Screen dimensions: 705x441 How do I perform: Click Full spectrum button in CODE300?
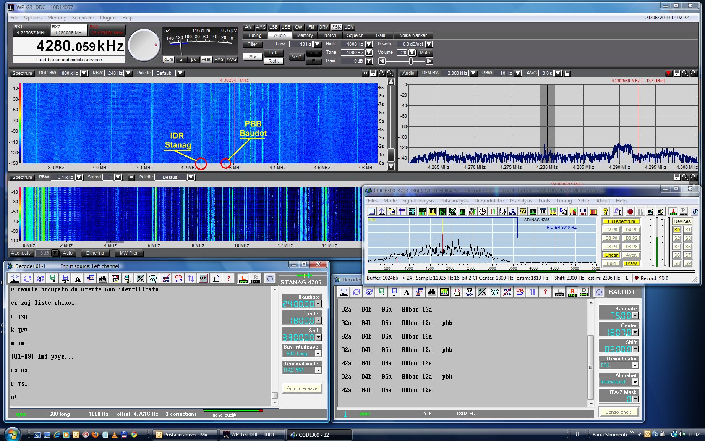pos(621,221)
